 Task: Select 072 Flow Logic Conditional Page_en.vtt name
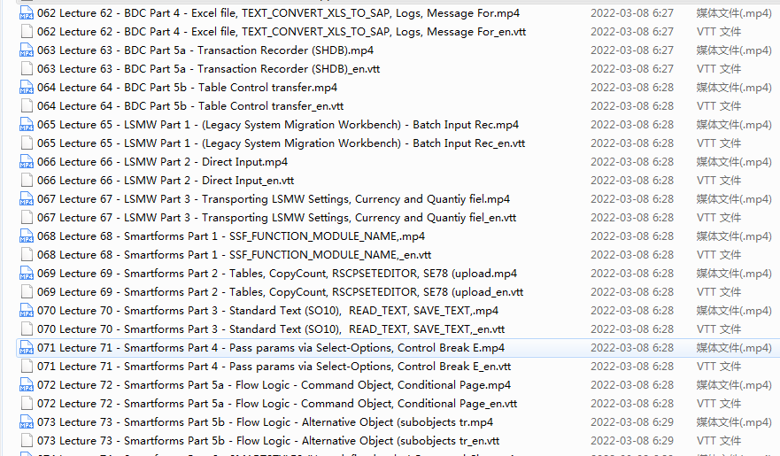277,404
